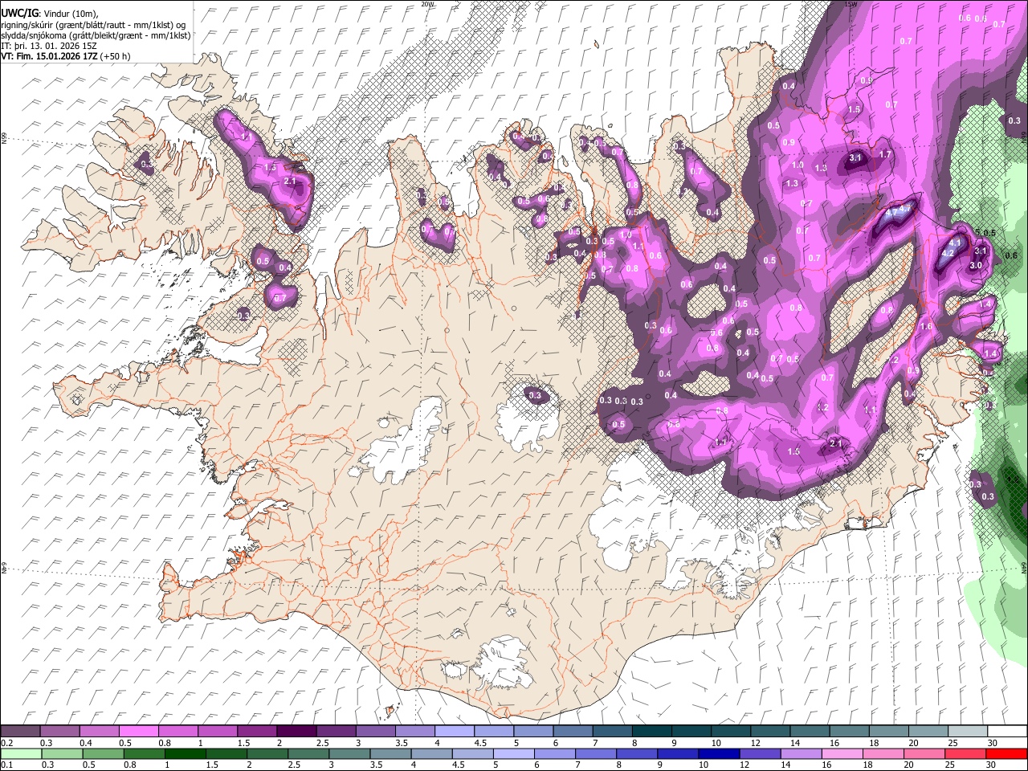
Task: Click the '4.2' precipitation value on the map
Action: pyautogui.click(x=947, y=253)
